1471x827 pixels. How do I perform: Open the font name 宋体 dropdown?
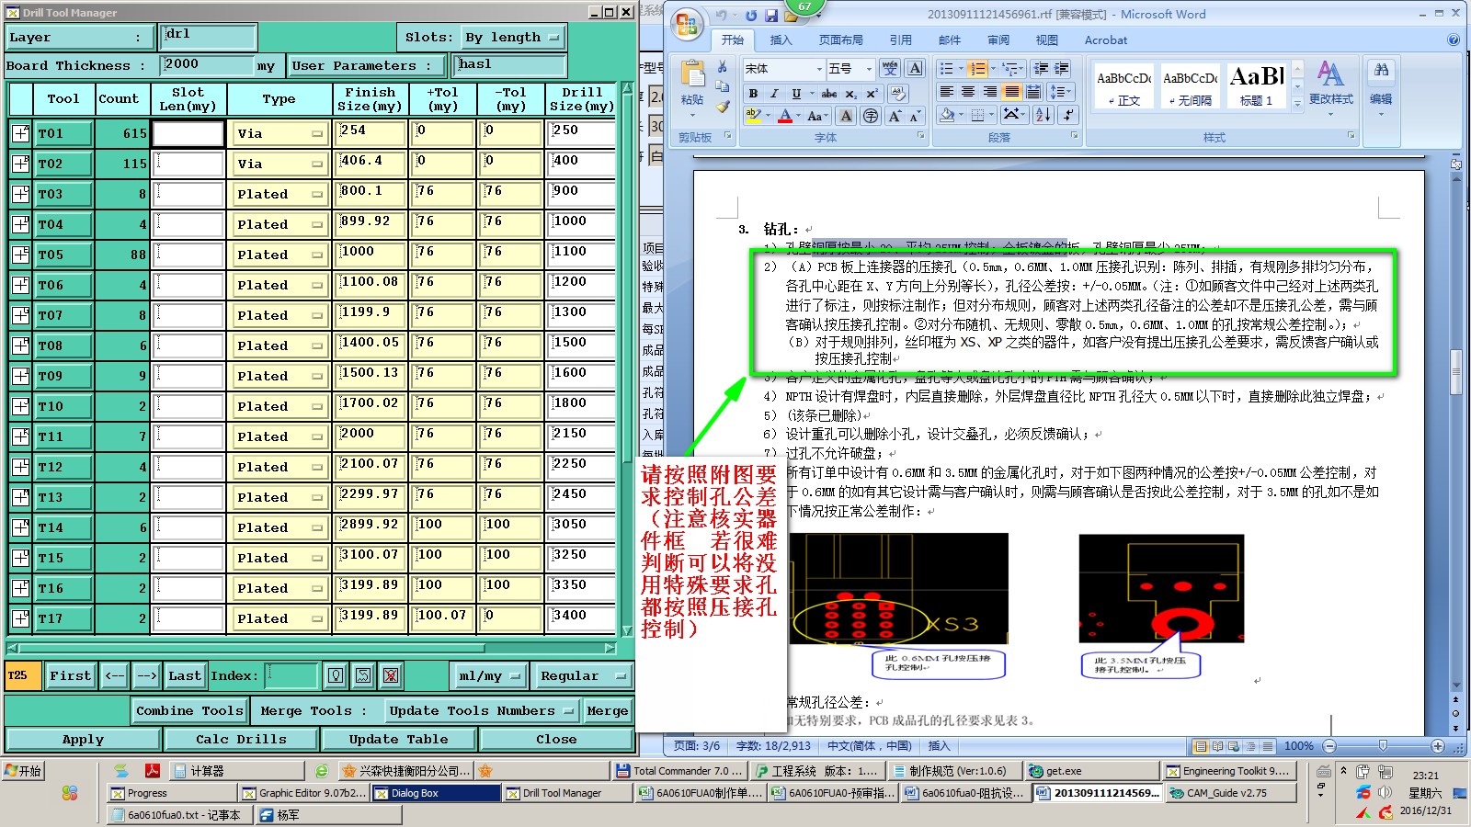pos(818,69)
